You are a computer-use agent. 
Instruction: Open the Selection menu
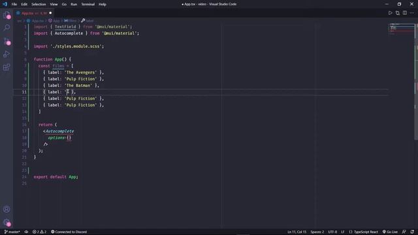coord(39,5)
